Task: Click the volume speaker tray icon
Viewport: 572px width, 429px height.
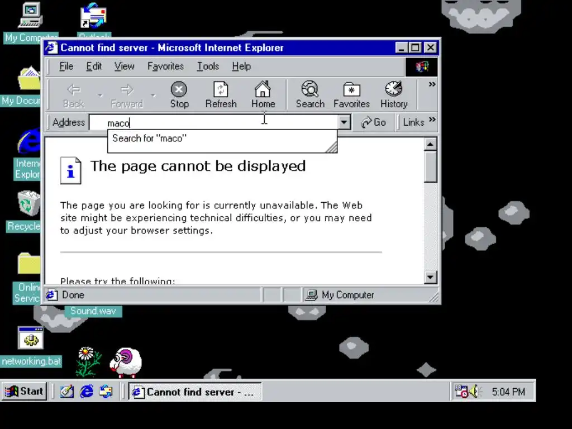Action: pos(475,392)
